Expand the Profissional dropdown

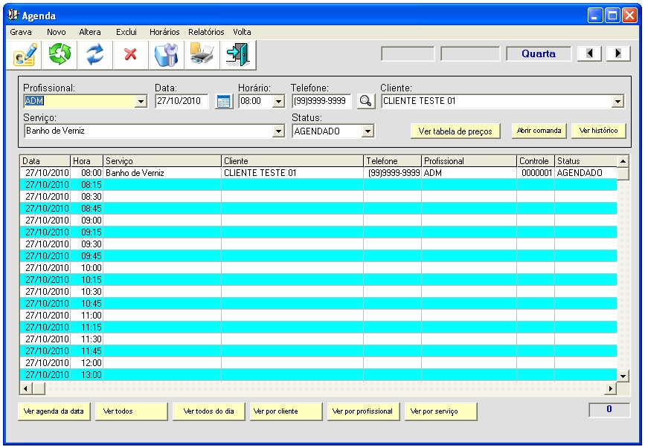pos(141,102)
